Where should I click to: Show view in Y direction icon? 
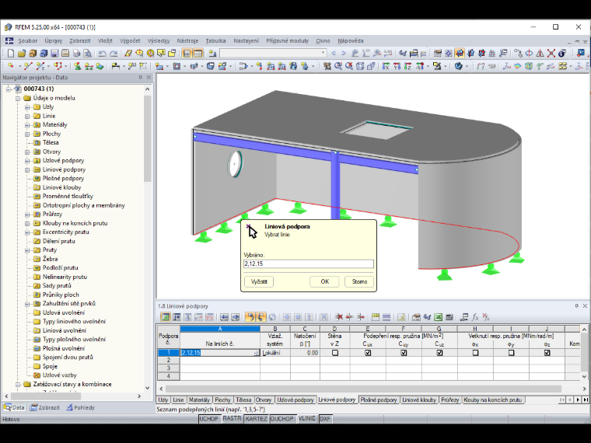click(397, 66)
